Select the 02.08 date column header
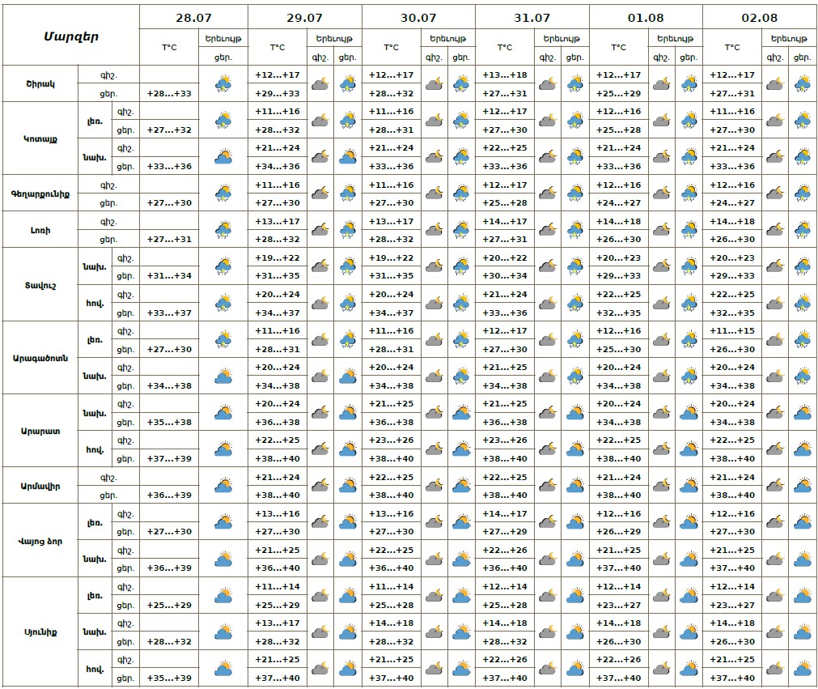Screen dimensions: 818x689 pyautogui.click(x=759, y=17)
